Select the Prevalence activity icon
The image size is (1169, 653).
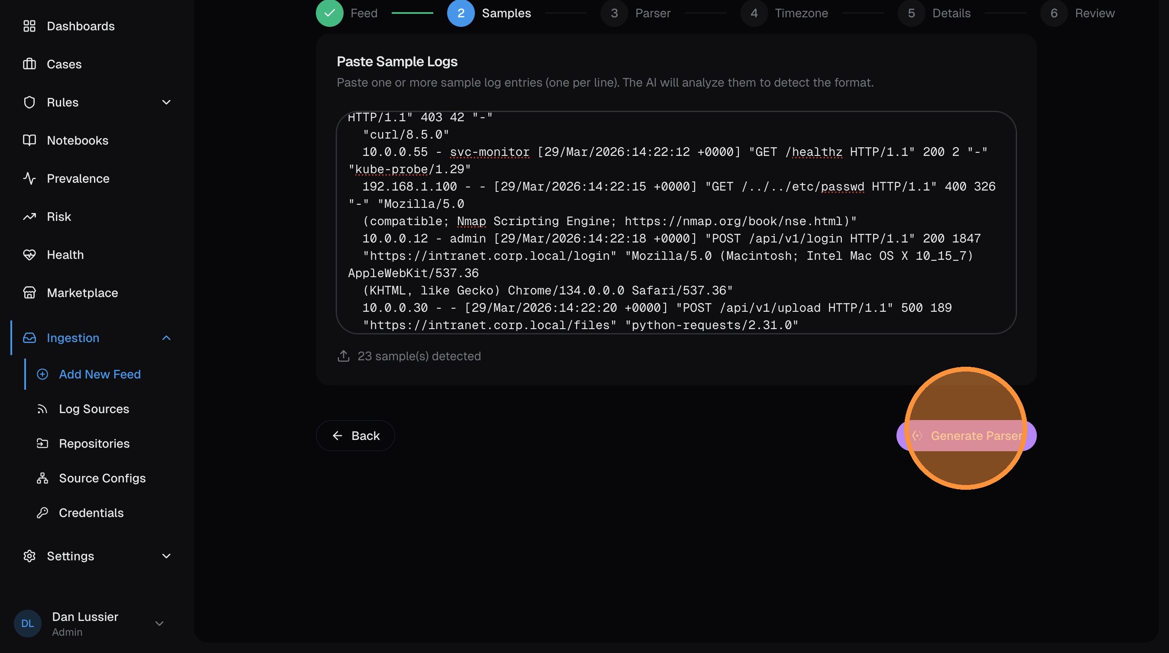(29, 178)
